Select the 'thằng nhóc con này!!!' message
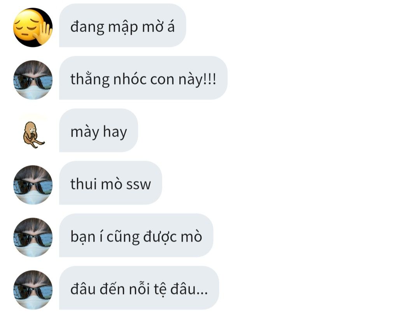 [143, 78]
